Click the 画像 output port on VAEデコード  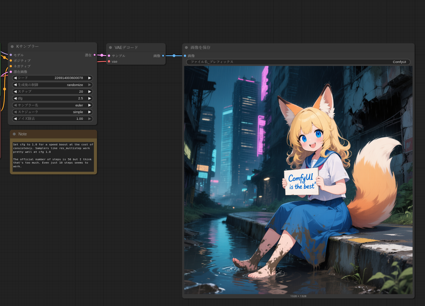click(x=163, y=56)
